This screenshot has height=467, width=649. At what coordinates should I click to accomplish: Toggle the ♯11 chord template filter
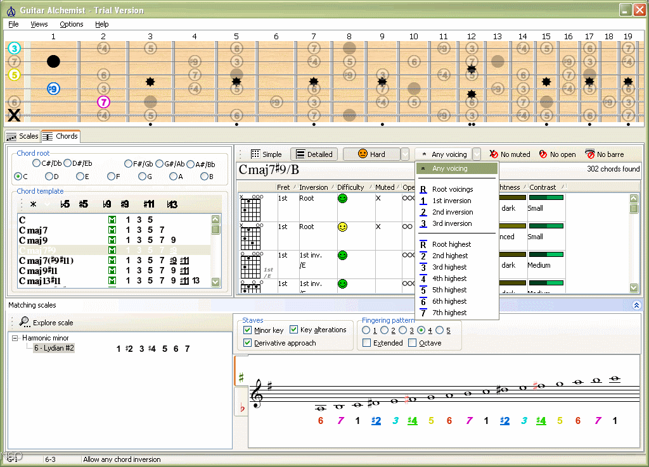tap(149, 204)
